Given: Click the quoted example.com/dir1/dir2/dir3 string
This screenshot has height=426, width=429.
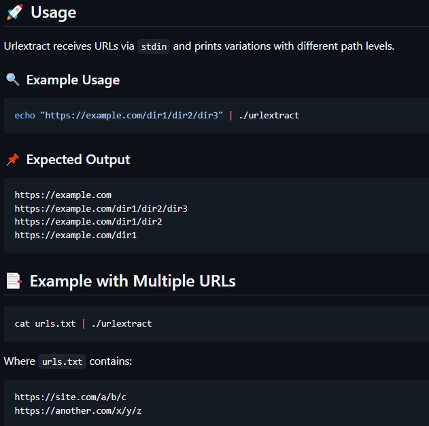Looking at the screenshot, I should point(132,115).
